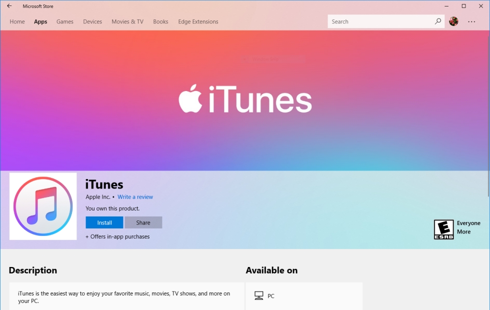Maximize the Microsoft Store window
Image resolution: width=490 pixels, height=310 pixels.
464,6
